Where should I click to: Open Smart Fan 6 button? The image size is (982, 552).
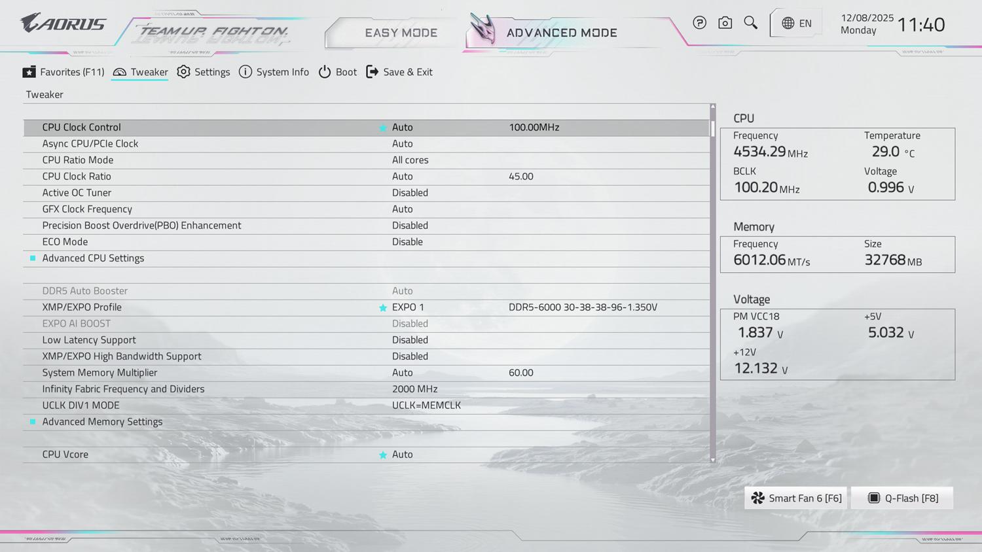tap(795, 498)
